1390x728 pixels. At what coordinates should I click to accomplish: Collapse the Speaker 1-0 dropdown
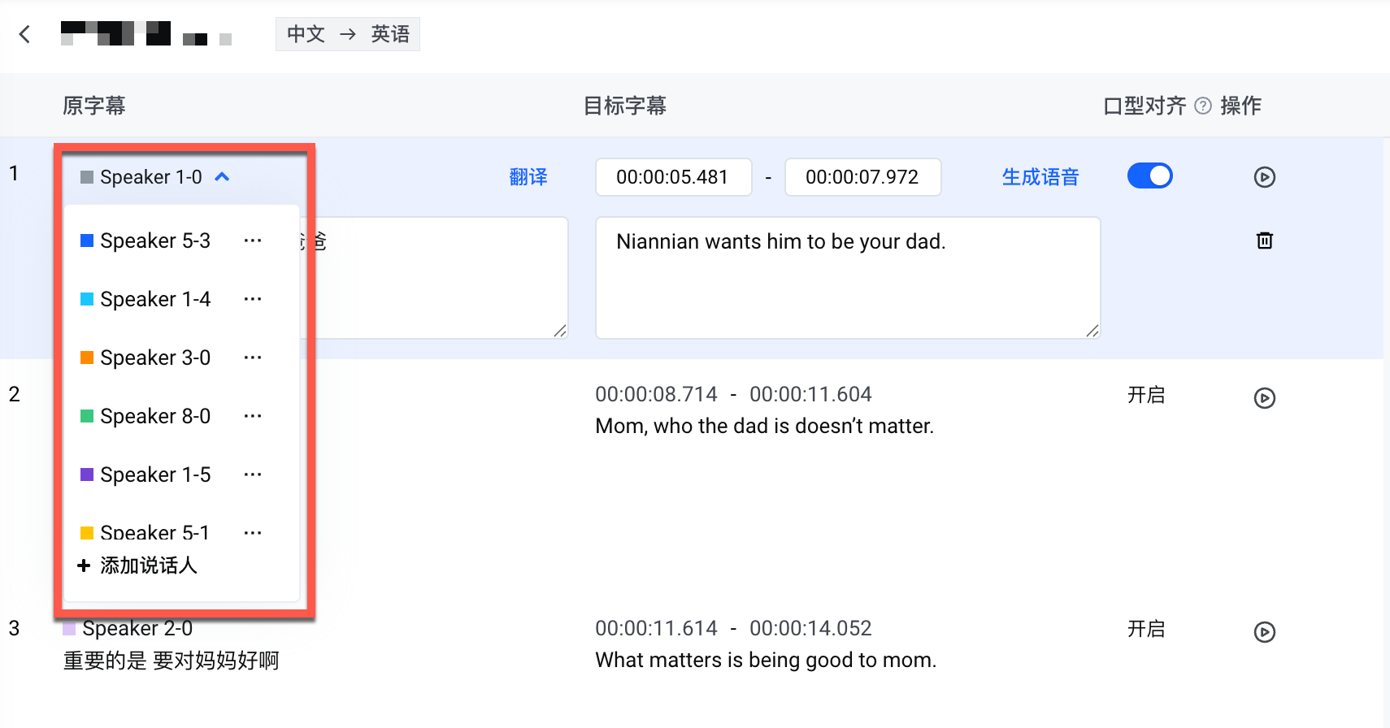point(222,177)
